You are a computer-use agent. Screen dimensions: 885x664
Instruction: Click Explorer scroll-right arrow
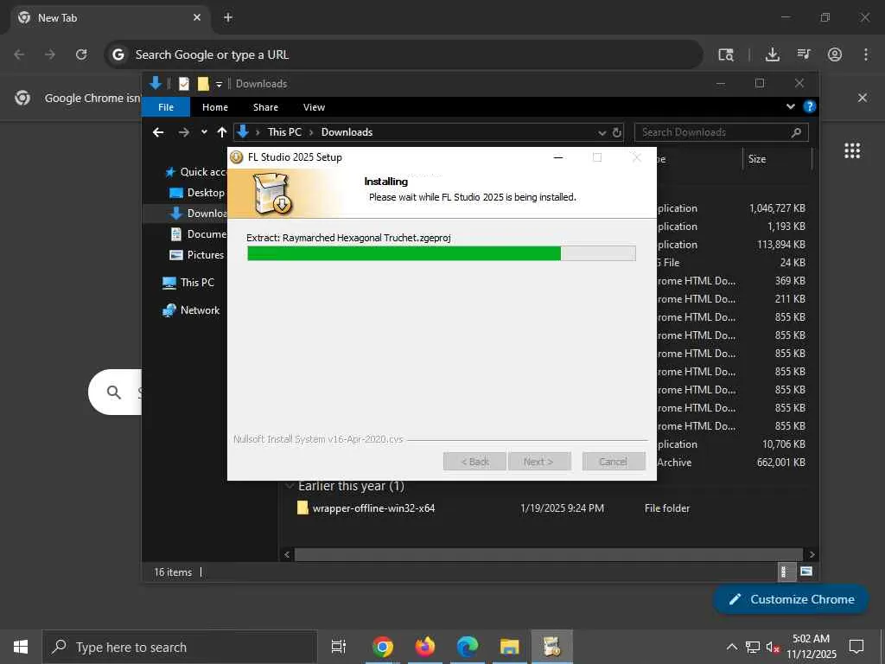click(x=812, y=554)
